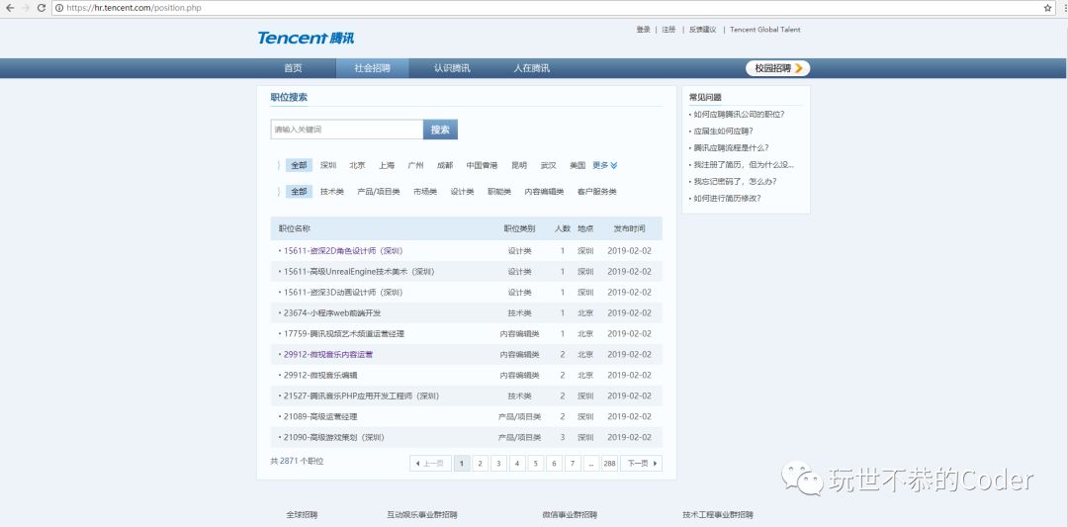The image size is (1068, 527).
Task: Filter locations by 昆明
Action: 519,165
